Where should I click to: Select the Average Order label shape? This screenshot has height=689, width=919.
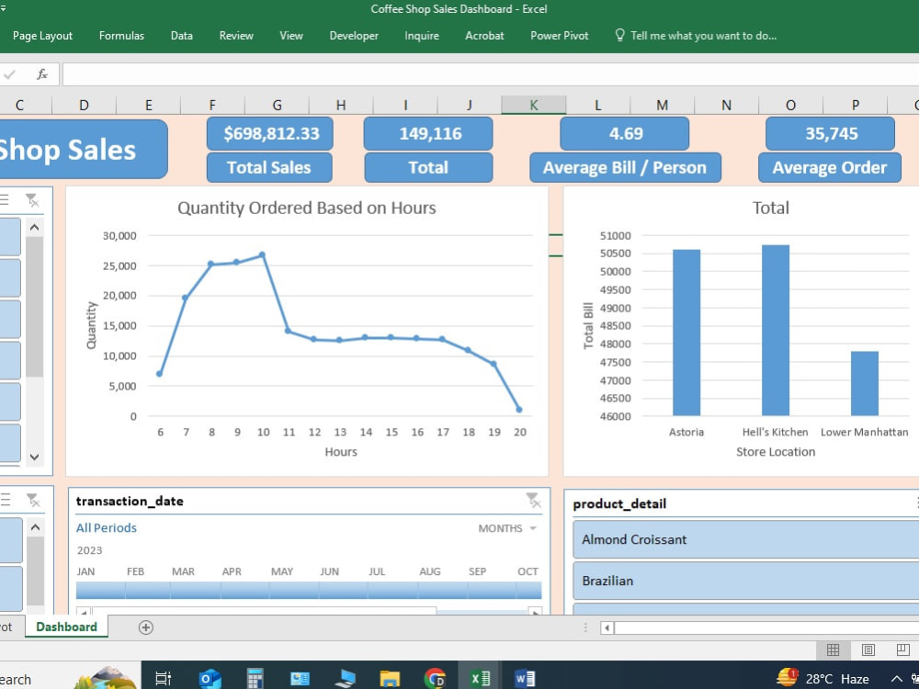pos(829,167)
